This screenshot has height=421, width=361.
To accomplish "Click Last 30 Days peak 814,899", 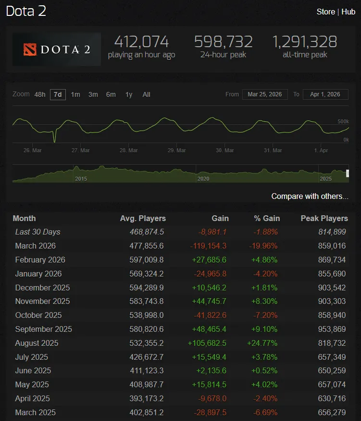I will click(x=332, y=232).
